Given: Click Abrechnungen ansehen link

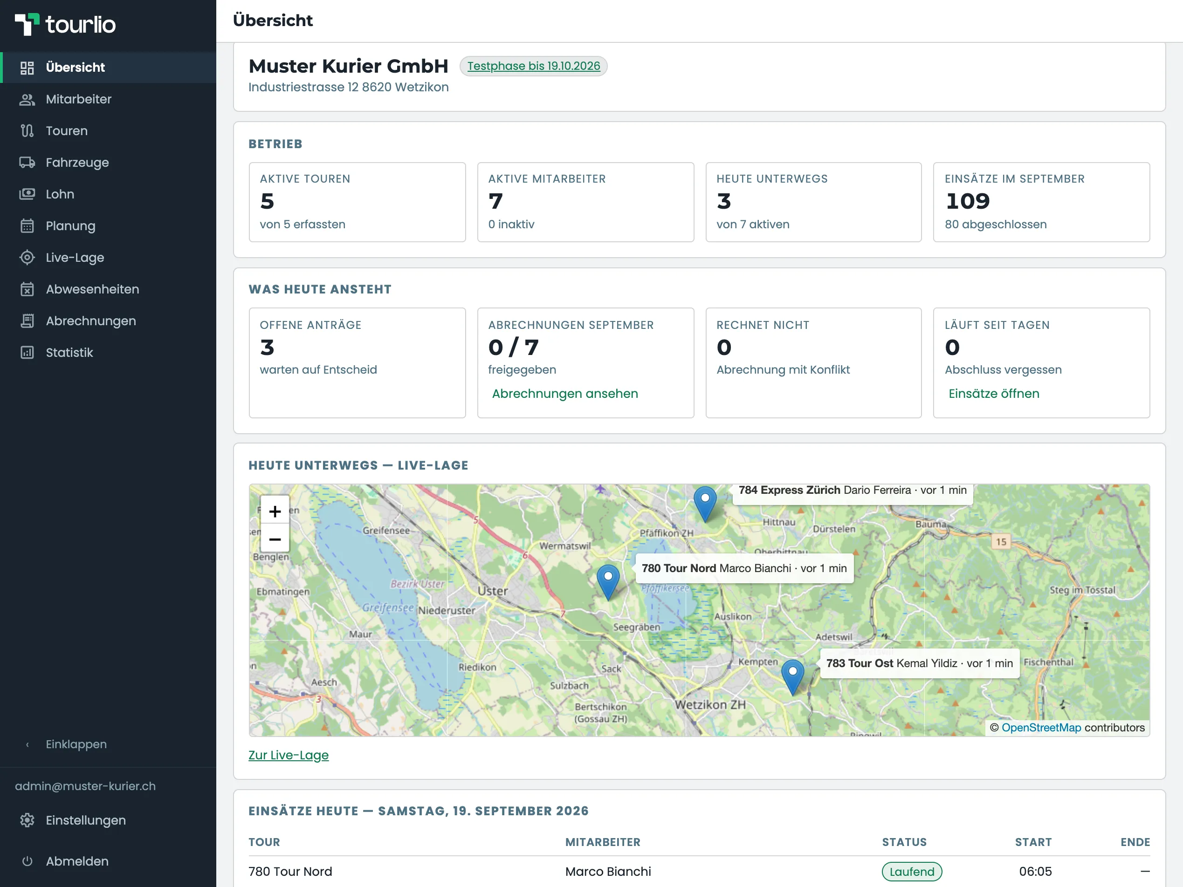Looking at the screenshot, I should (x=565, y=394).
